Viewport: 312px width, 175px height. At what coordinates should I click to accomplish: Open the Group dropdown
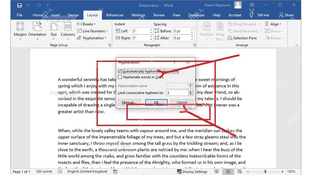[274, 31]
